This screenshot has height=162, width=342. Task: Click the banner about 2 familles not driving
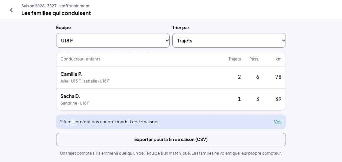171,122
